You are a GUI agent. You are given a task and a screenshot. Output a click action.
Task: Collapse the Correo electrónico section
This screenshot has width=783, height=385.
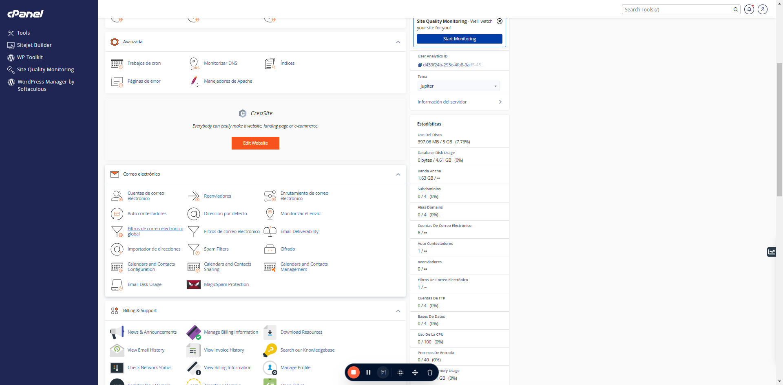click(x=398, y=174)
